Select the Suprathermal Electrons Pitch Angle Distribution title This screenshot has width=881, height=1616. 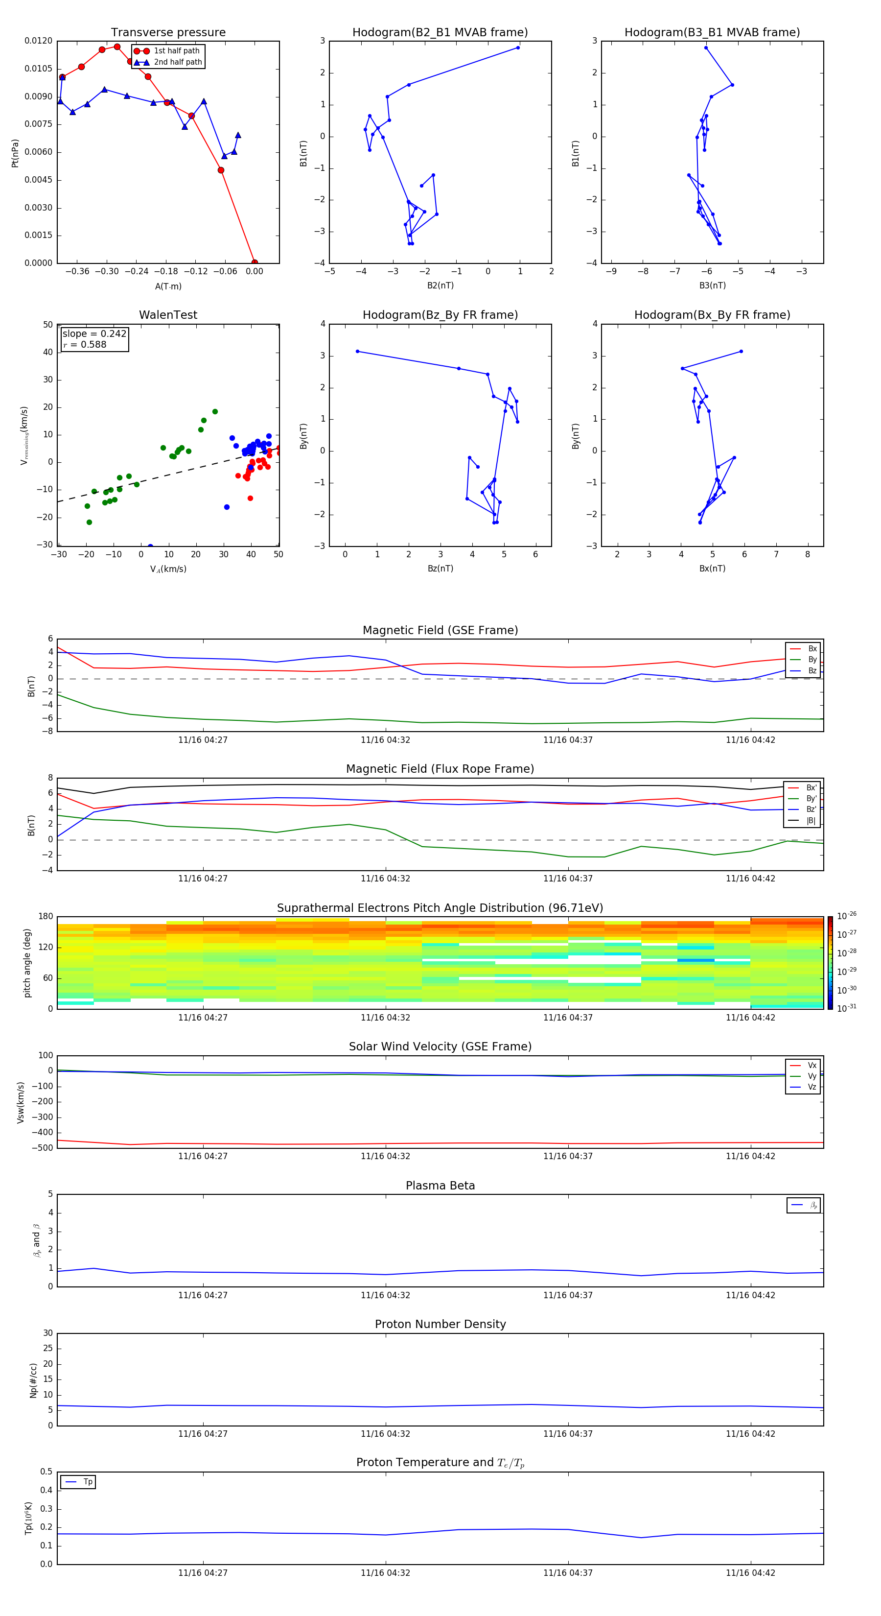[x=440, y=908]
